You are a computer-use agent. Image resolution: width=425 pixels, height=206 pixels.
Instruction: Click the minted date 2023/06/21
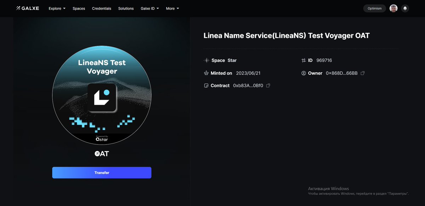click(x=248, y=73)
